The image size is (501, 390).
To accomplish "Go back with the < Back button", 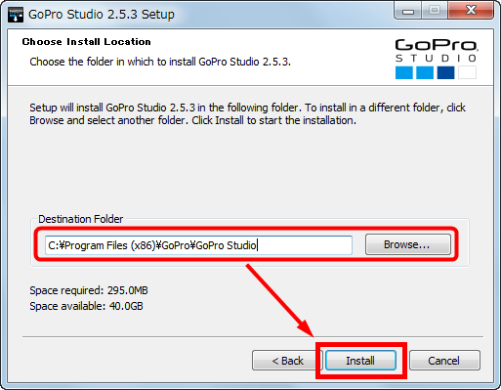I will click(287, 361).
